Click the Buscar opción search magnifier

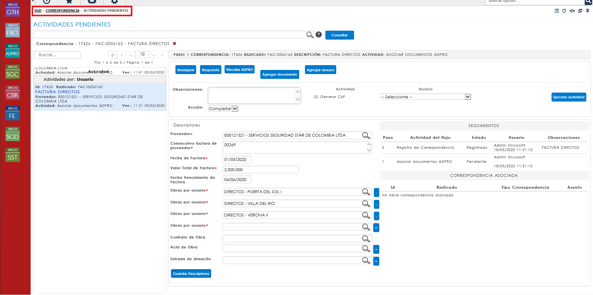(588, 2)
